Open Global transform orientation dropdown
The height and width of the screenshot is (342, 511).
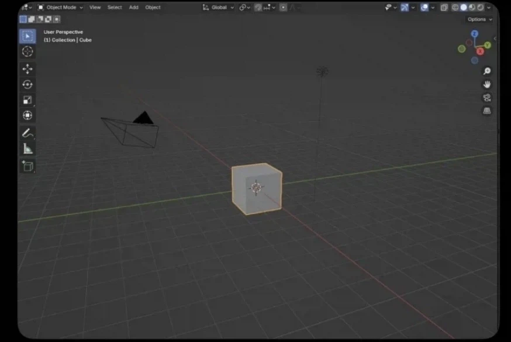pyautogui.click(x=218, y=7)
